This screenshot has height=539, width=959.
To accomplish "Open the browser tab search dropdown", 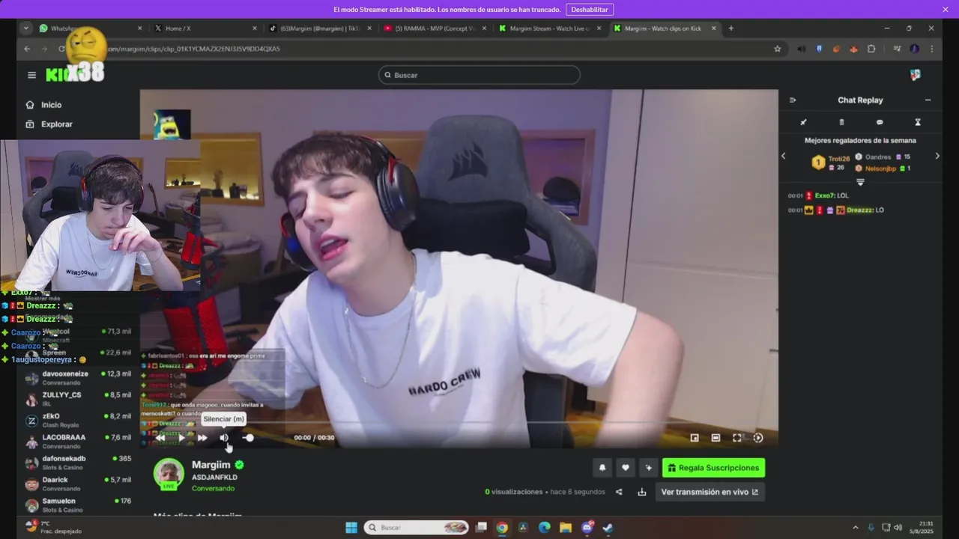I will coord(26,28).
